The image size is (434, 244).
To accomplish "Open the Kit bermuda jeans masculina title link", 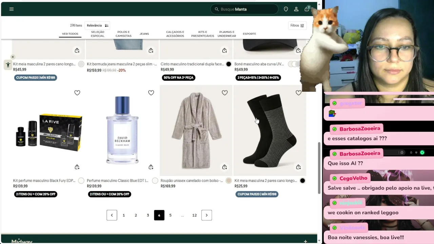I will pyautogui.click(x=122, y=64).
